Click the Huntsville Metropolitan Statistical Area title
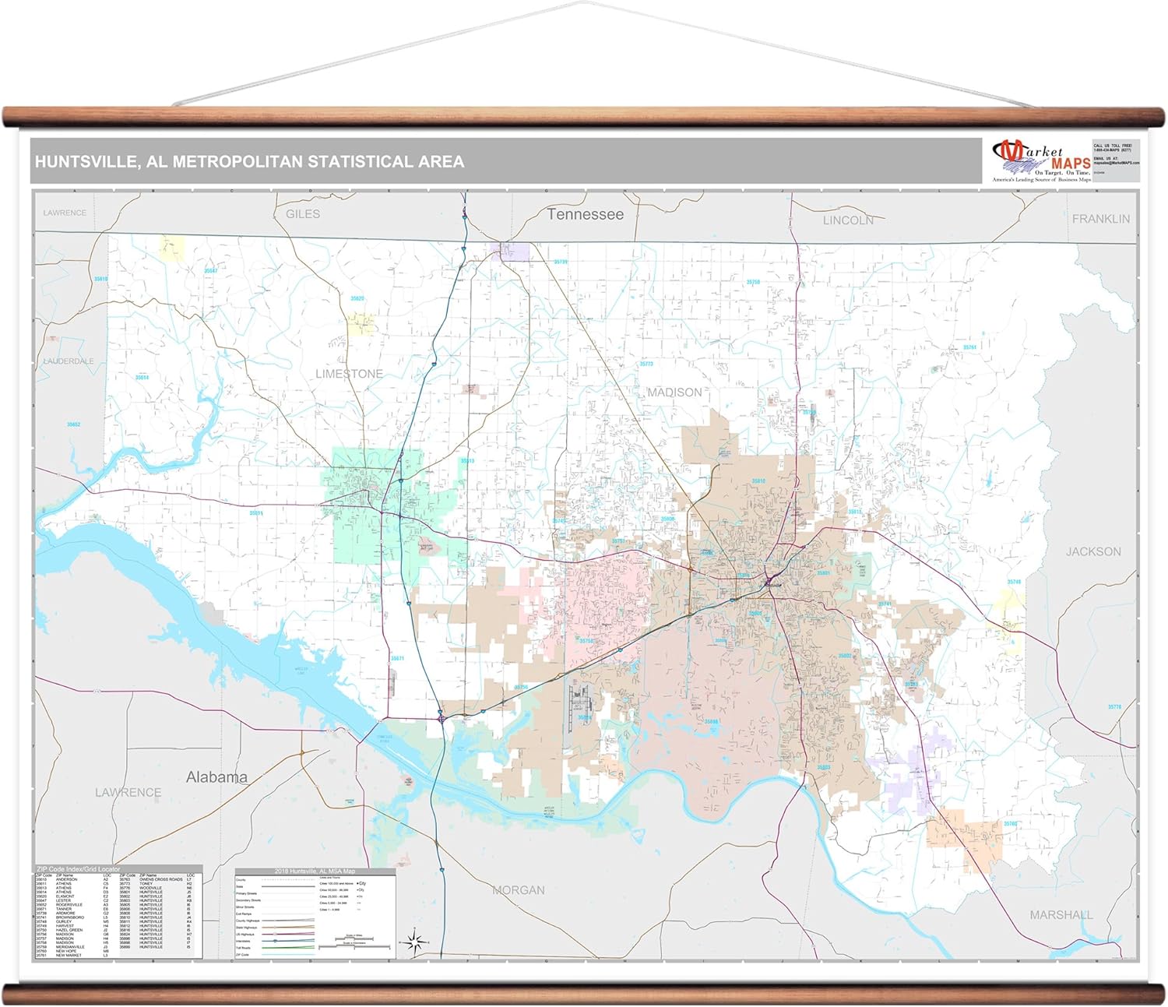This screenshot has width=1168, height=1007. 249,162
